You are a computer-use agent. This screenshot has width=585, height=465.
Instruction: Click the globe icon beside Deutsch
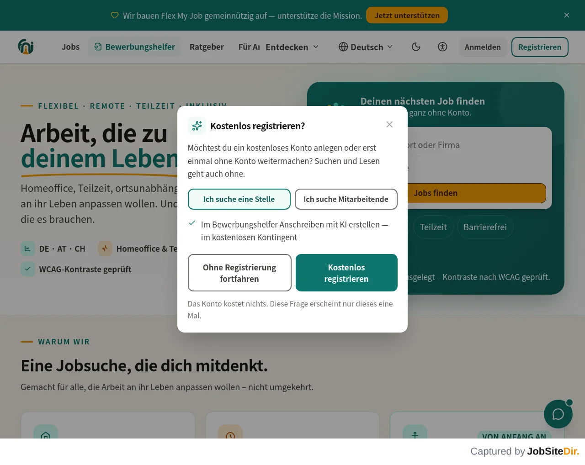pos(343,47)
